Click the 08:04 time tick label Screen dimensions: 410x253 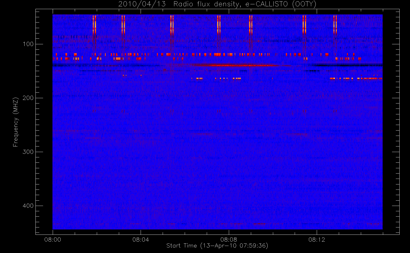141,240
